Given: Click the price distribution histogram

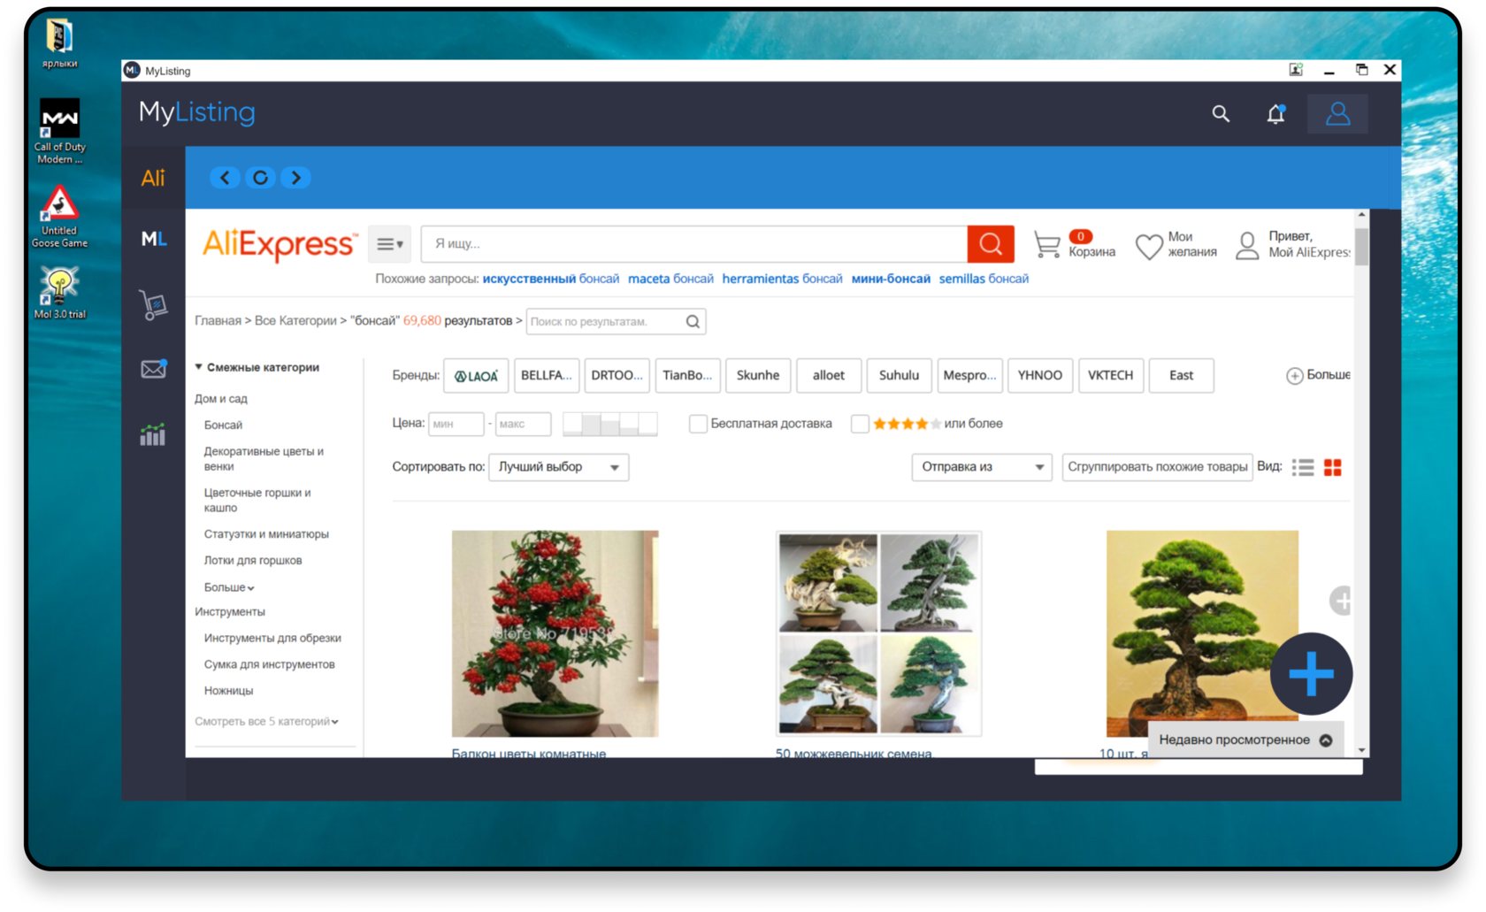Looking at the screenshot, I should click(610, 425).
